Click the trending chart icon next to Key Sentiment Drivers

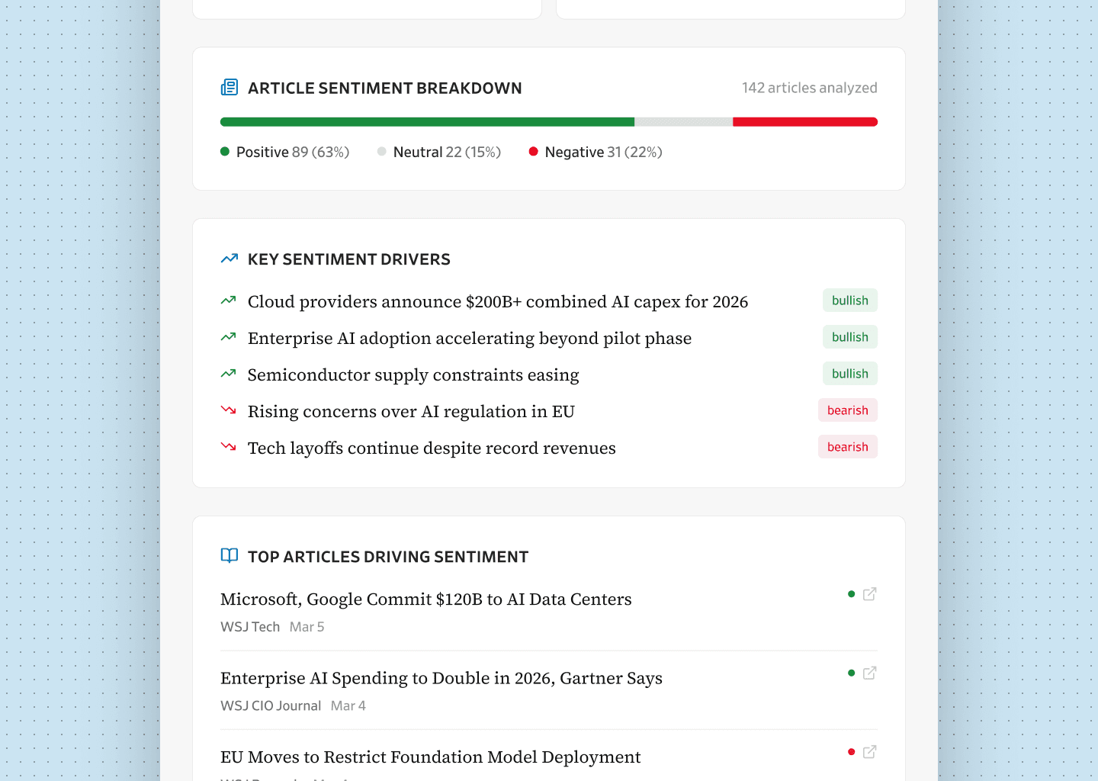(x=229, y=259)
